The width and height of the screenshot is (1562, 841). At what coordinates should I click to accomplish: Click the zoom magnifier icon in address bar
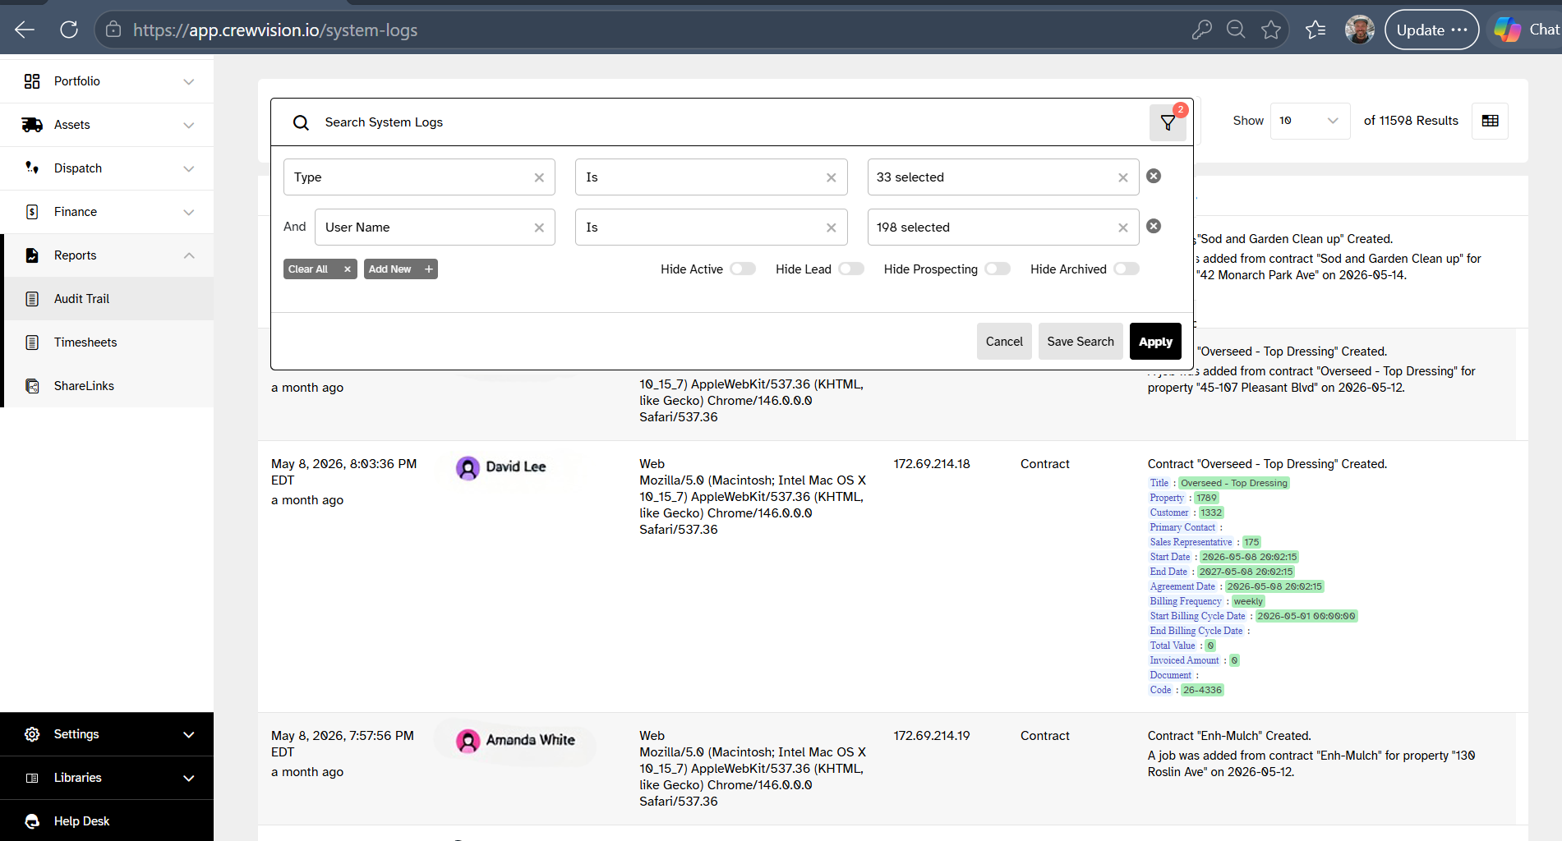1236,30
